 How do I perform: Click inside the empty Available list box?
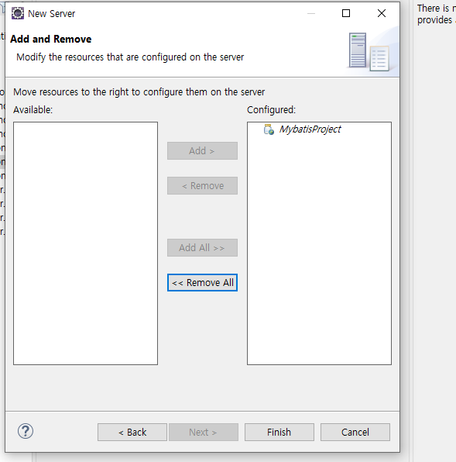pos(86,243)
